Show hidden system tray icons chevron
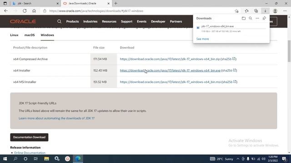The width and height of the screenshot is (291, 163). pos(238,159)
